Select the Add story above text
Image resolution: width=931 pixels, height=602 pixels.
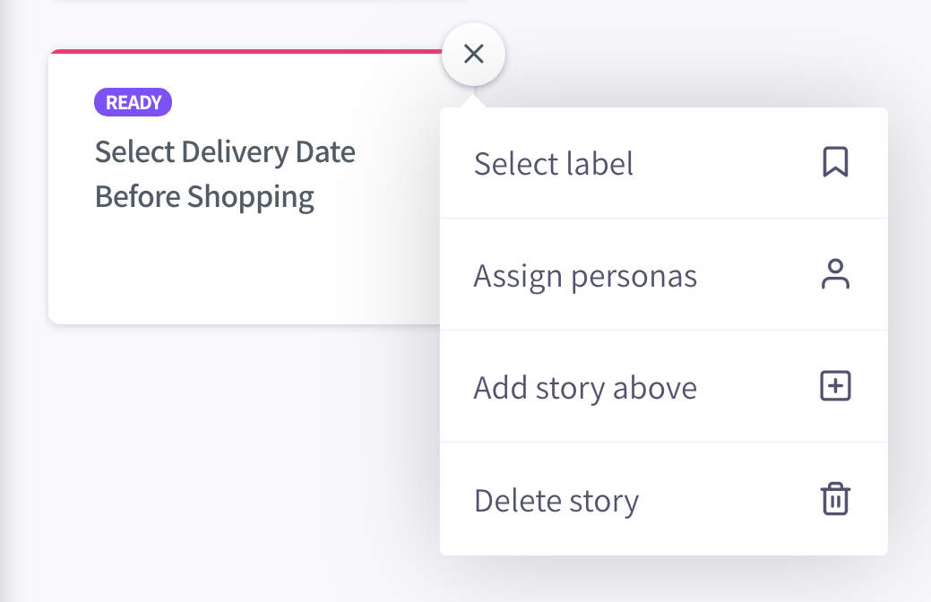585,388
